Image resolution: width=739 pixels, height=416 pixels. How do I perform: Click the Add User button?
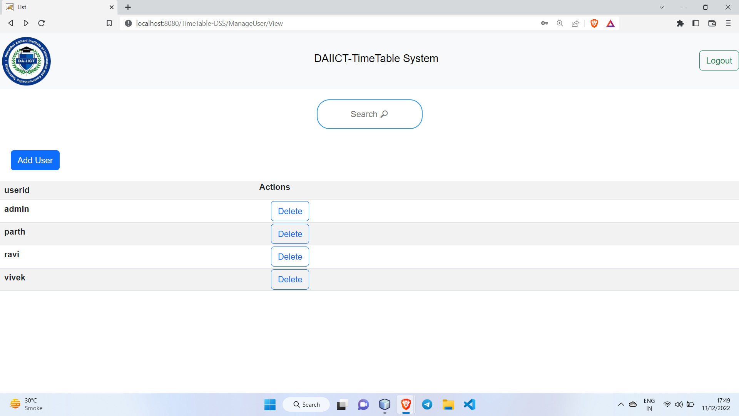point(35,160)
